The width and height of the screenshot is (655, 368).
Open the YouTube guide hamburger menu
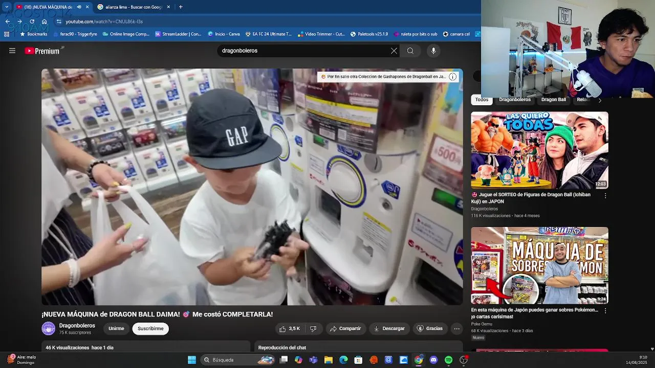tap(12, 51)
